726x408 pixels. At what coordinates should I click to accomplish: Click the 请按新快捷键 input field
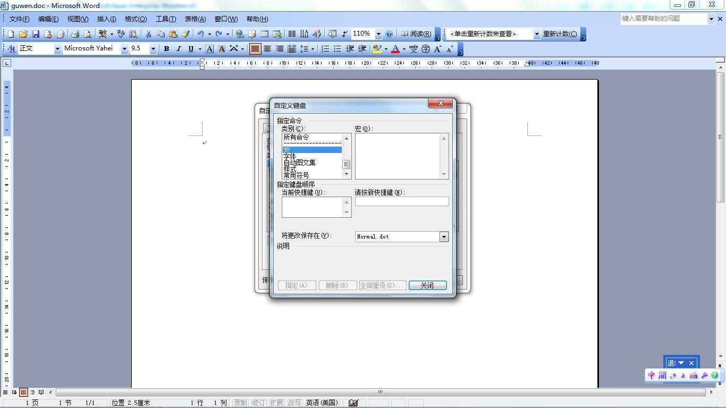[x=402, y=201]
